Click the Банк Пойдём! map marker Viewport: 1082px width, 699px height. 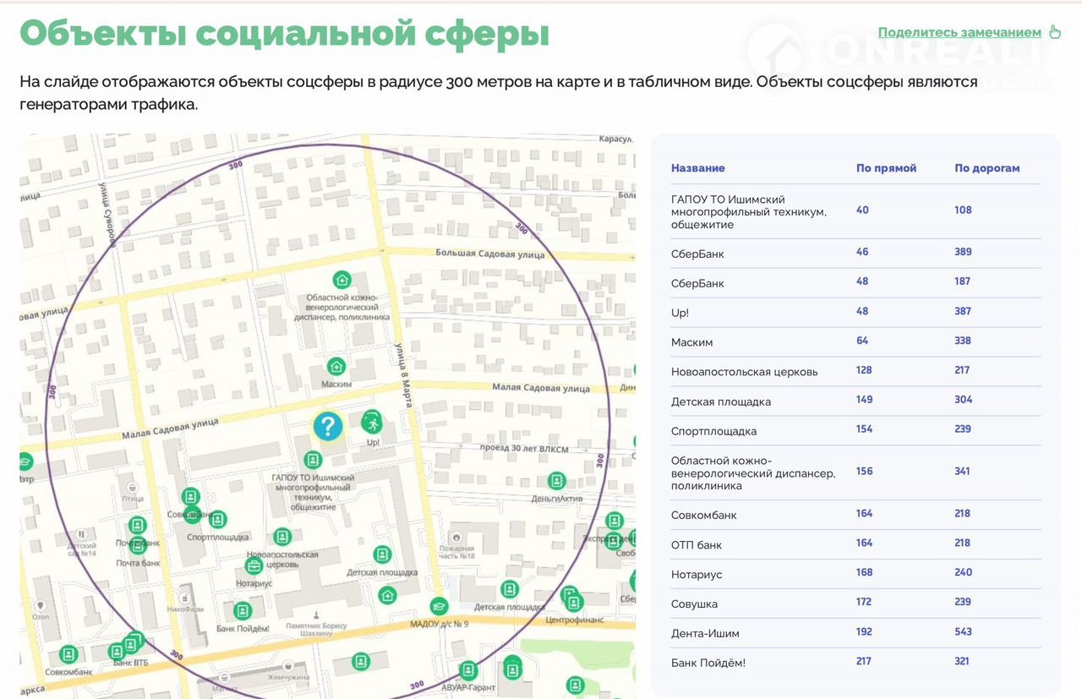click(243, 610)
